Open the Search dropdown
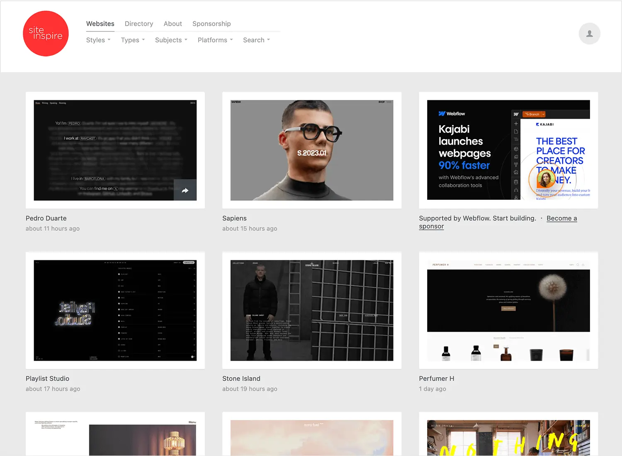The width and height of the screenshot is (622, 456). pos(256,40)
